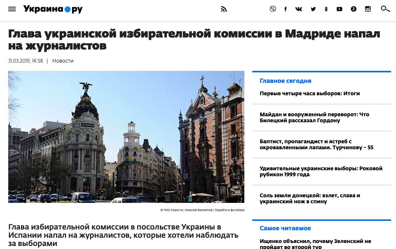
Task: Open the RSS feed icon
Action: 224,9
